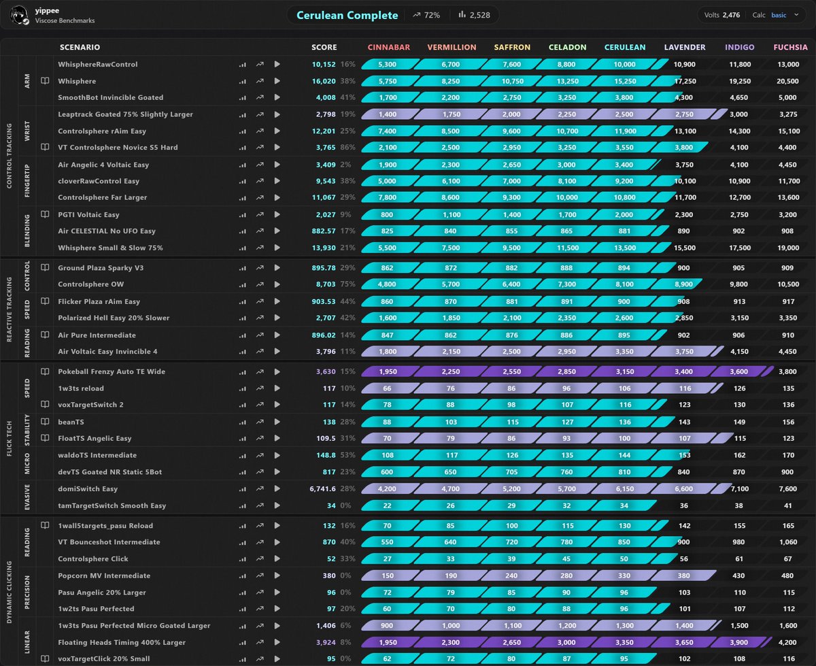Open book icon beside voxTargetClick 20% Small

coord(45,659)
